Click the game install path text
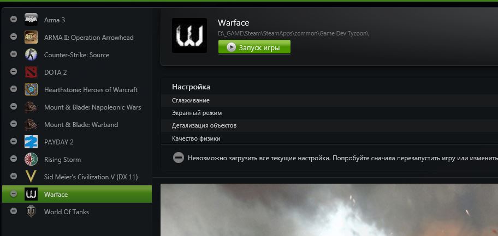Viewport: 498px width, 236px height. coord(293,33)
